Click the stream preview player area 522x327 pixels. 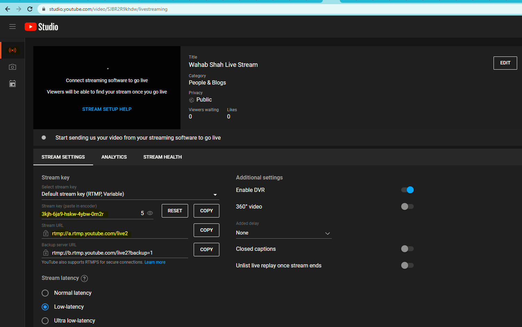click(107, 88)
